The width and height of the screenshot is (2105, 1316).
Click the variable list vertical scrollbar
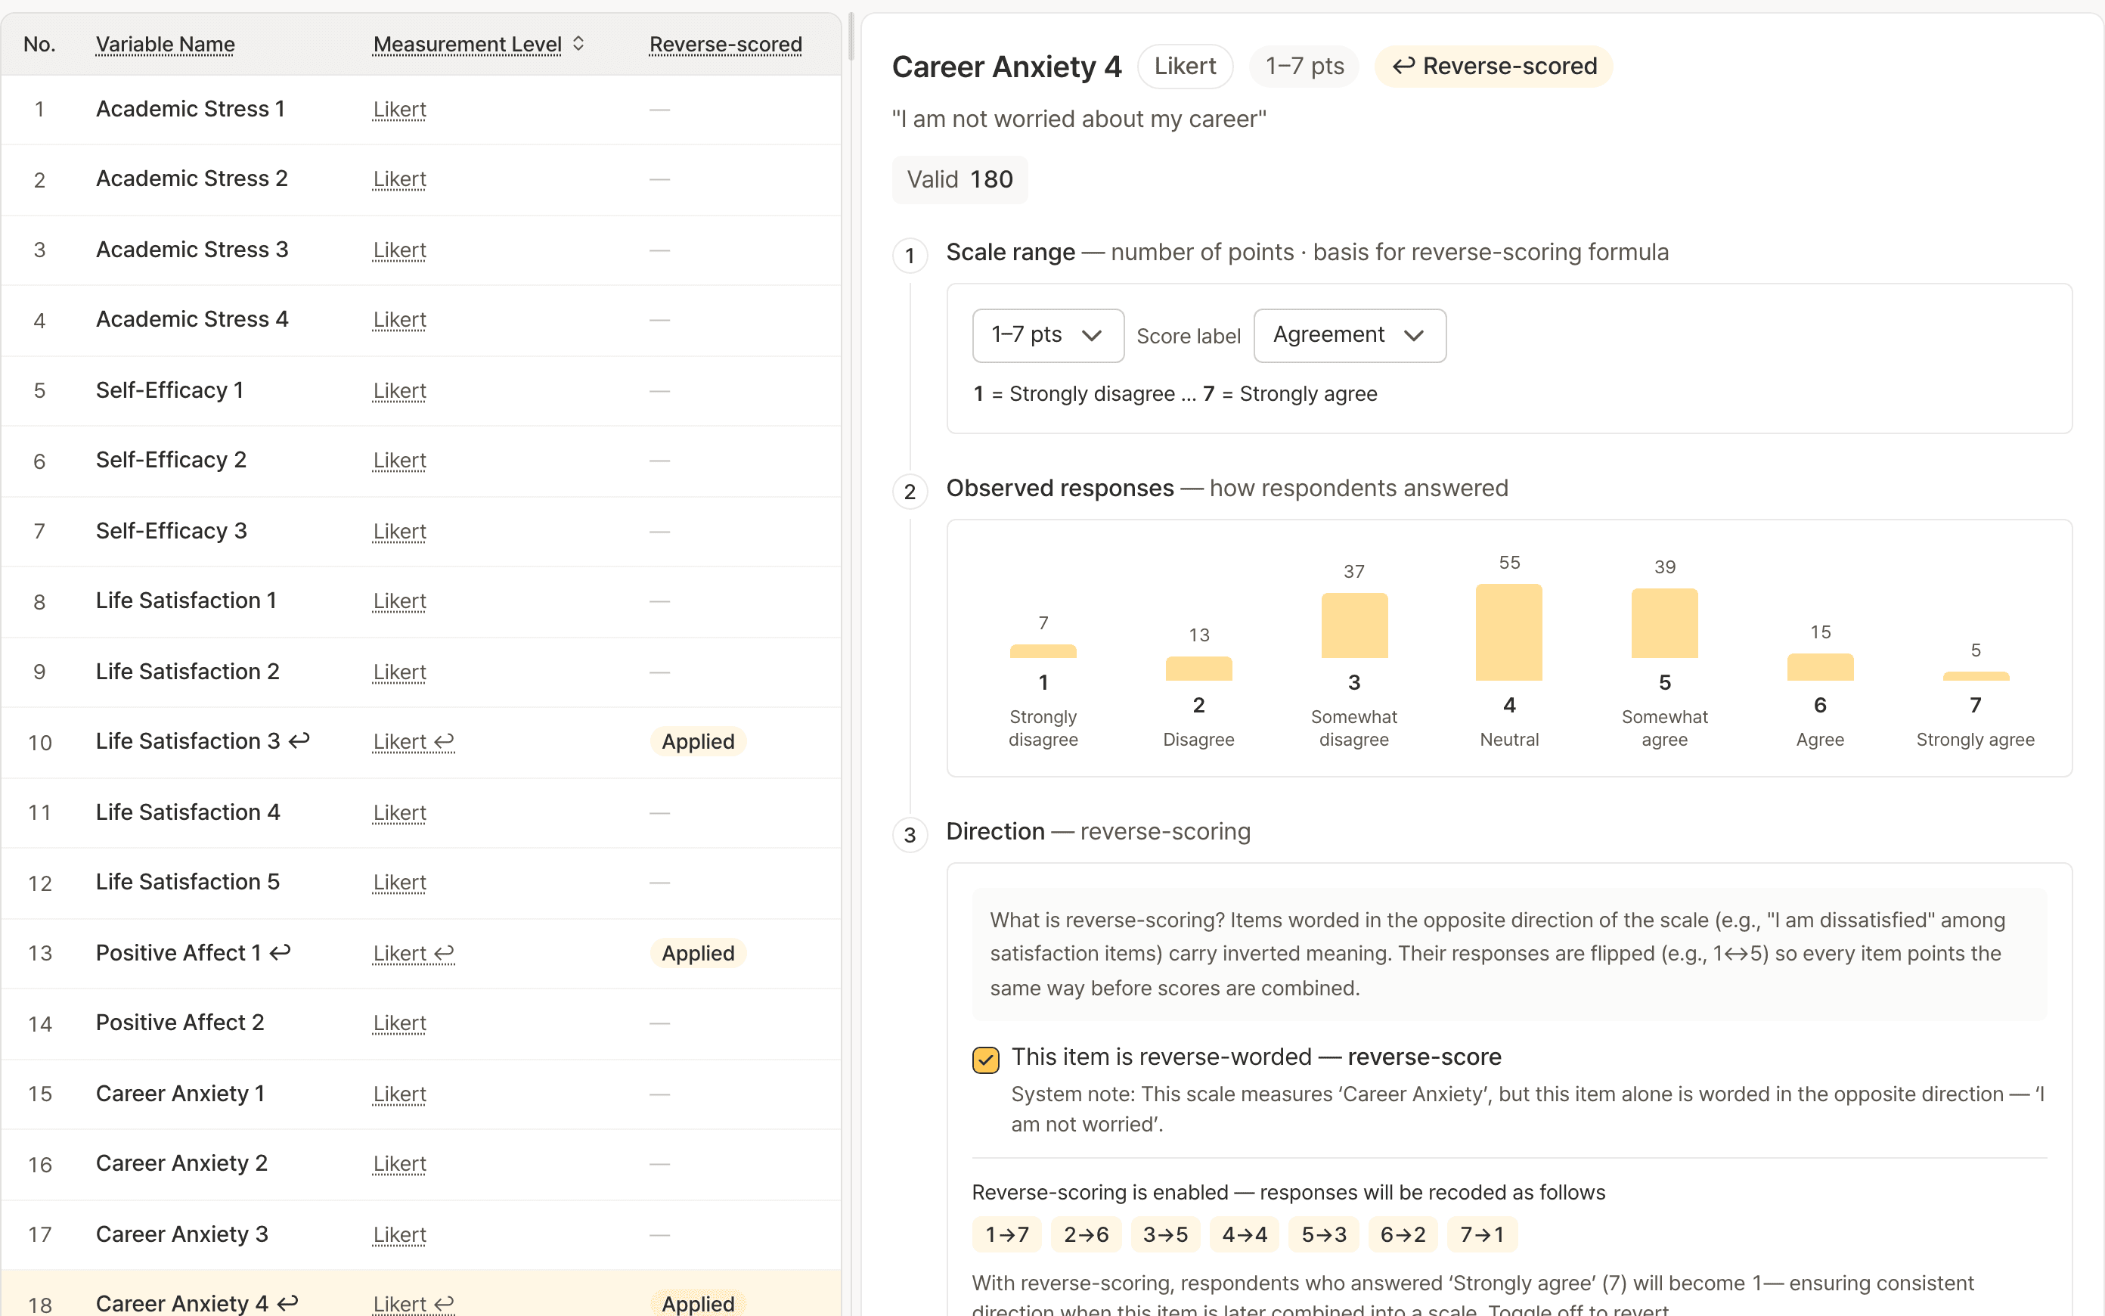(851, 36)
